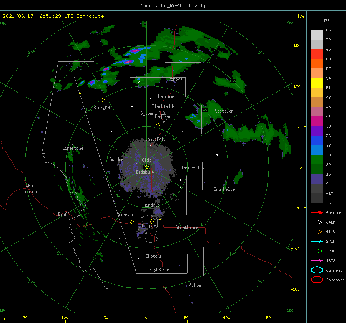Select the Didsbury label

click(145, 172)
